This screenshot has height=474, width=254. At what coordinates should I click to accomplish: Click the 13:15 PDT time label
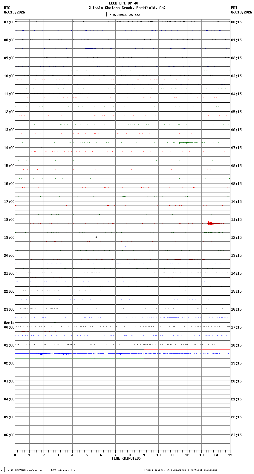point(236,256)
